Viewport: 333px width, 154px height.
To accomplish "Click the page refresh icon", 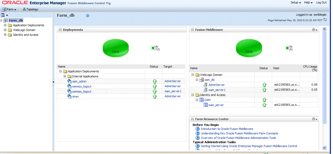I will [325, 20].
